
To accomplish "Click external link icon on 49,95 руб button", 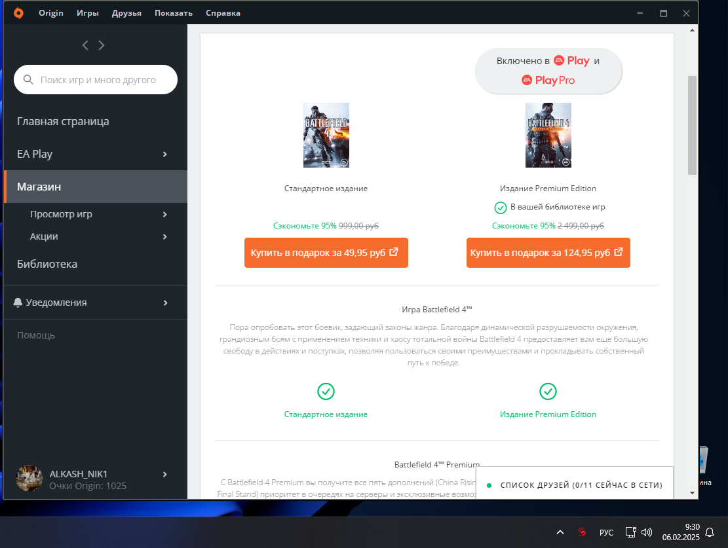I will pyautogui.click(x=394, y=252).
